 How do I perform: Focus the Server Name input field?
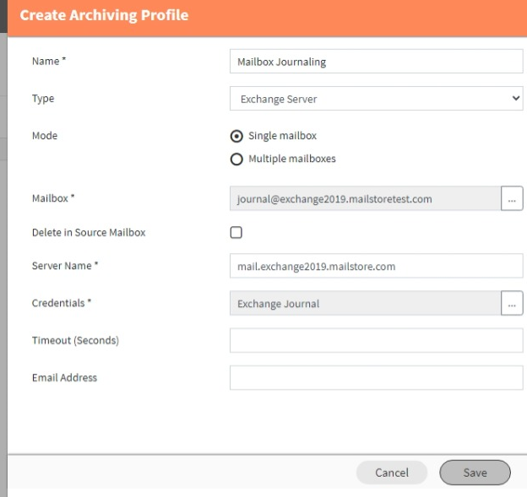point(376,266)
